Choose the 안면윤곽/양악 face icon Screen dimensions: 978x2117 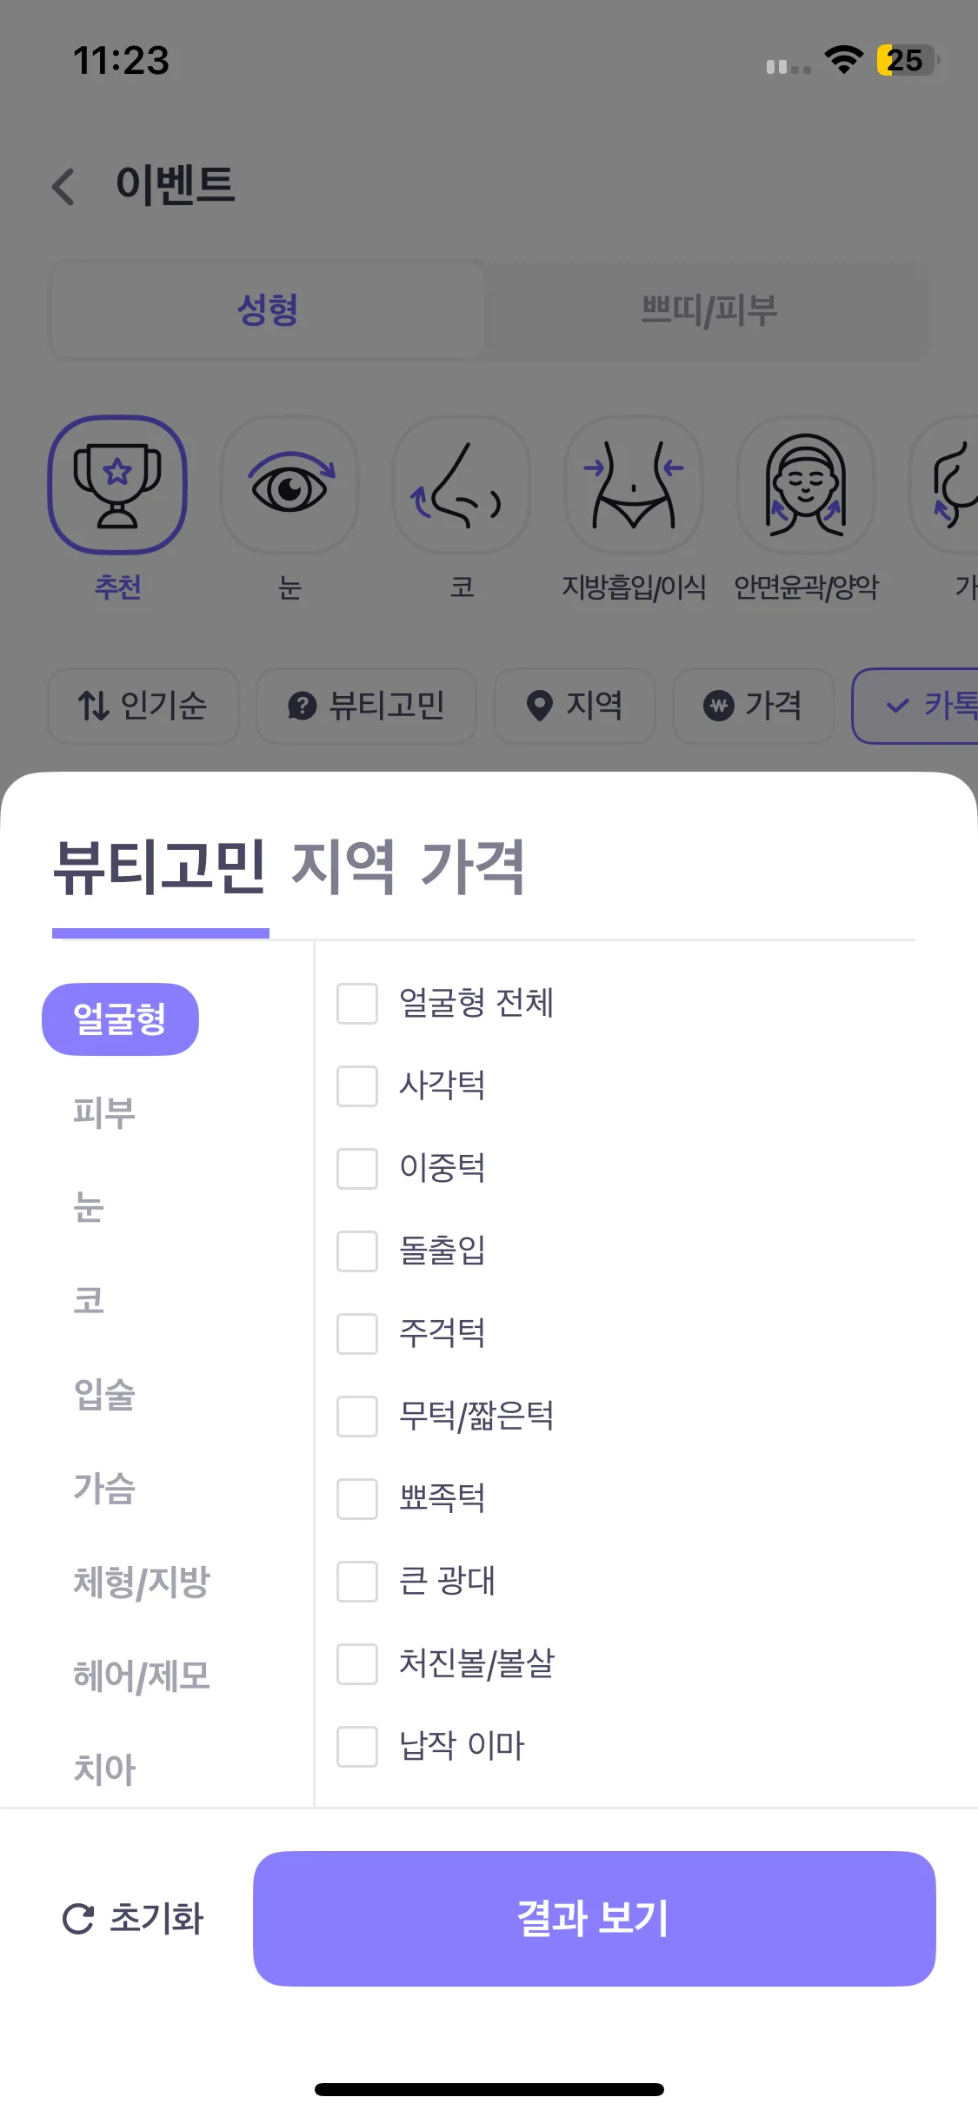805,485
